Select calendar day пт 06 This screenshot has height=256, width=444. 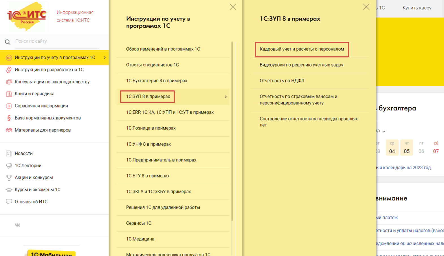point(421,148)
